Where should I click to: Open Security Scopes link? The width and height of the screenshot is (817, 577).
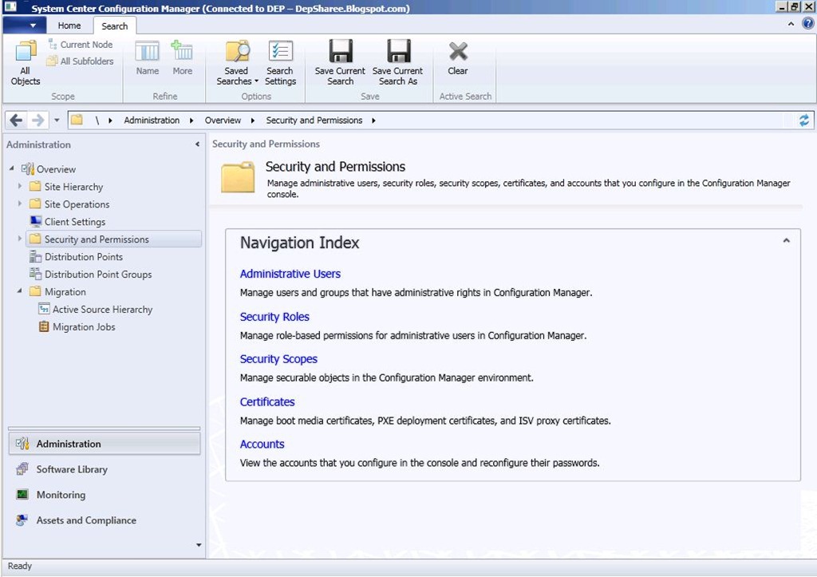point(278,359)
